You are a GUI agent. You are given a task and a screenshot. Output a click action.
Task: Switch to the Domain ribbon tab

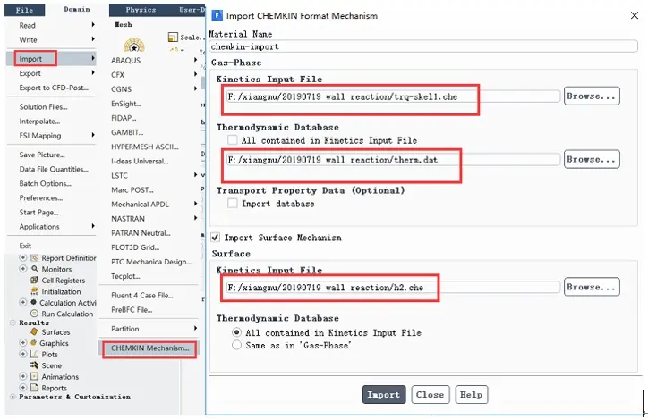tap(77, 9)
